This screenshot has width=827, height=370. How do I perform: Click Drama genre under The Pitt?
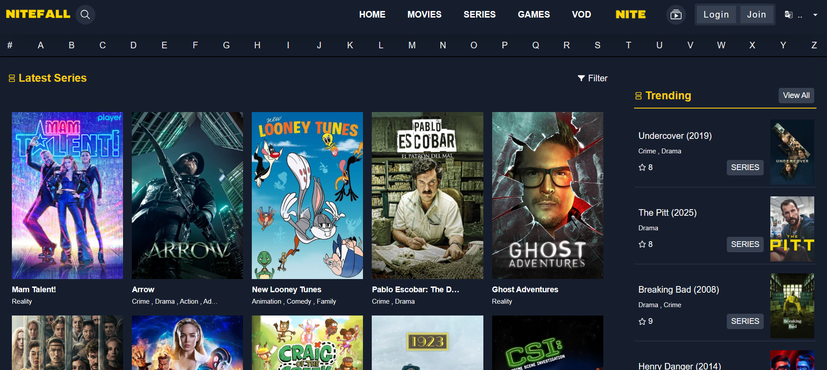(x=648, y=228)
